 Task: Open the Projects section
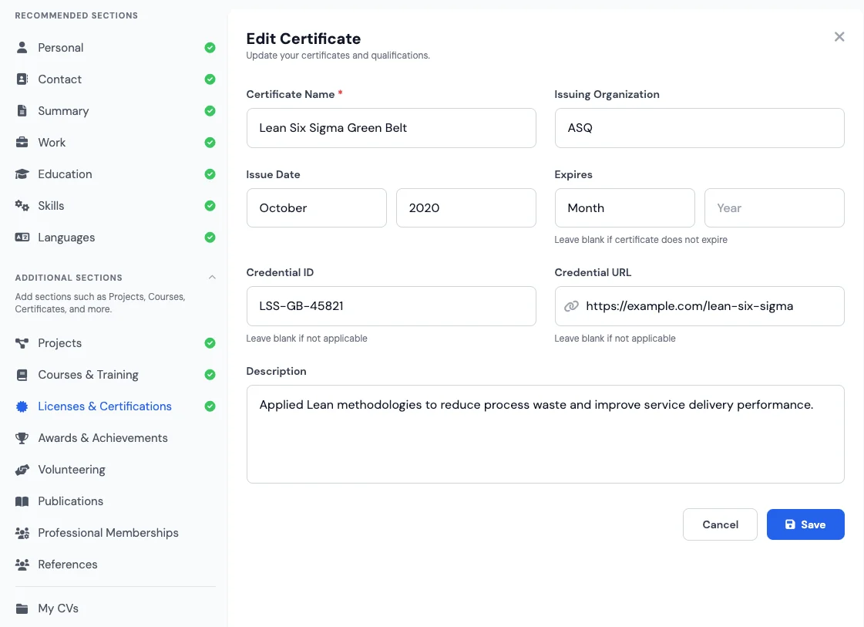(115, 343)
